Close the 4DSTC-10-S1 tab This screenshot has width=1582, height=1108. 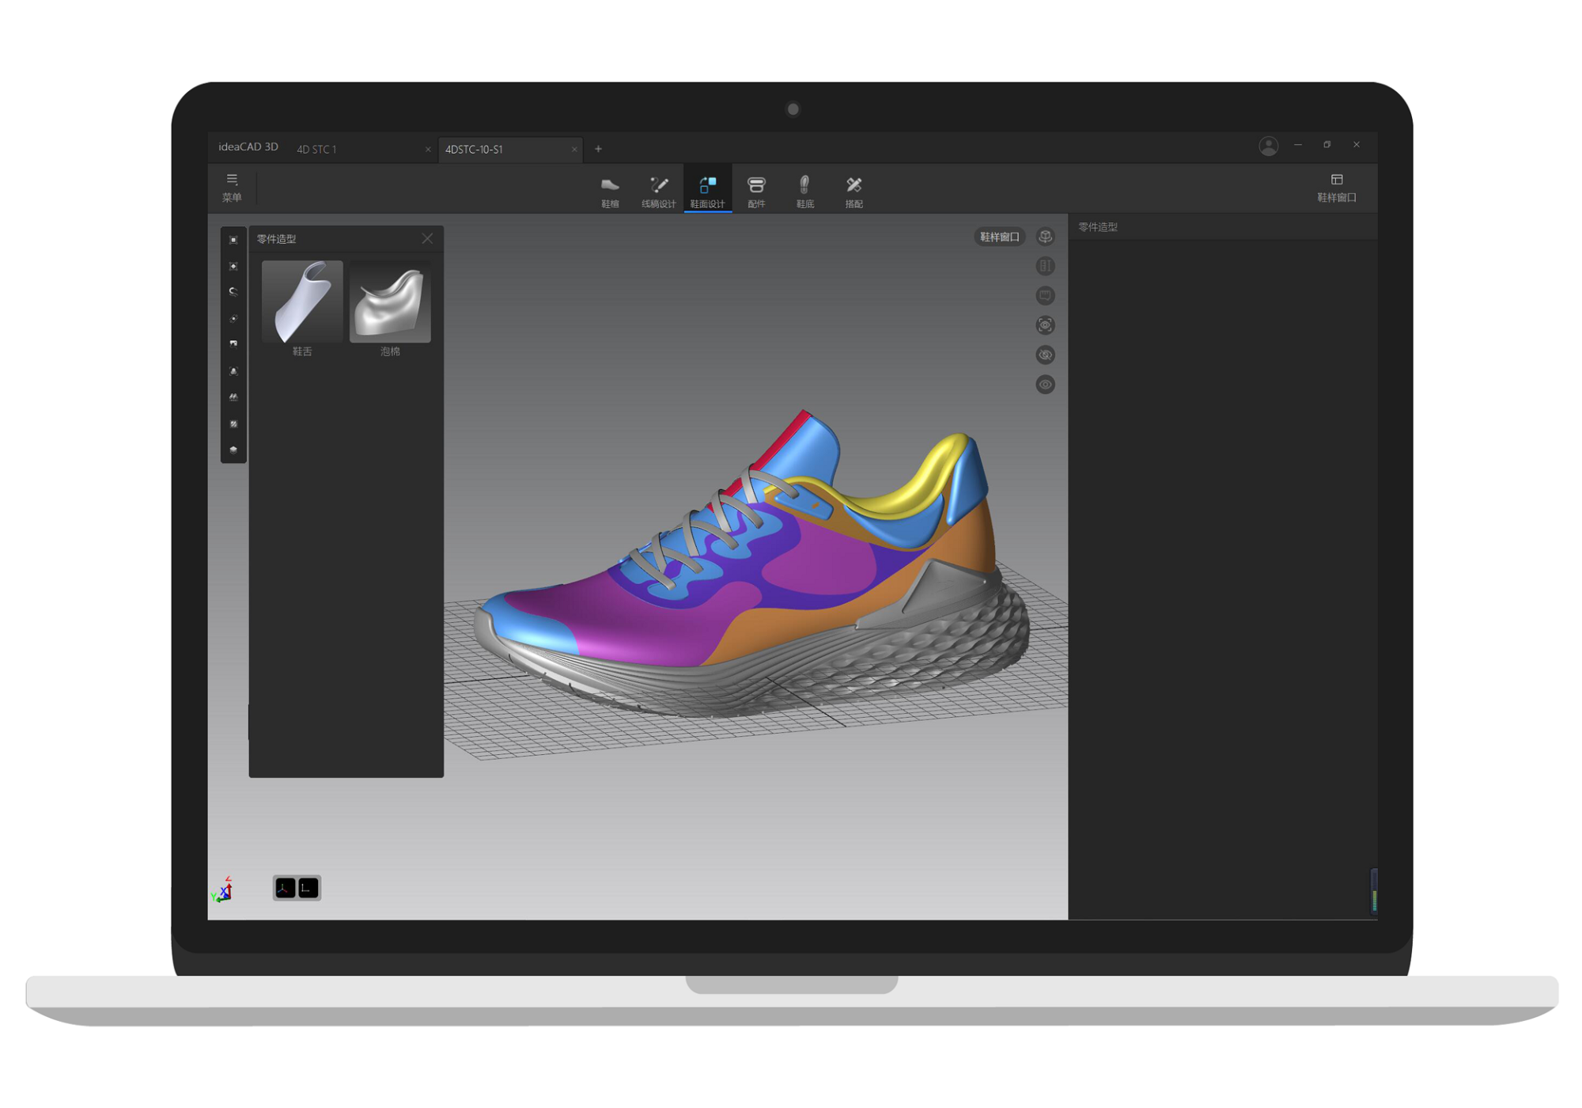tap(574, 149)
